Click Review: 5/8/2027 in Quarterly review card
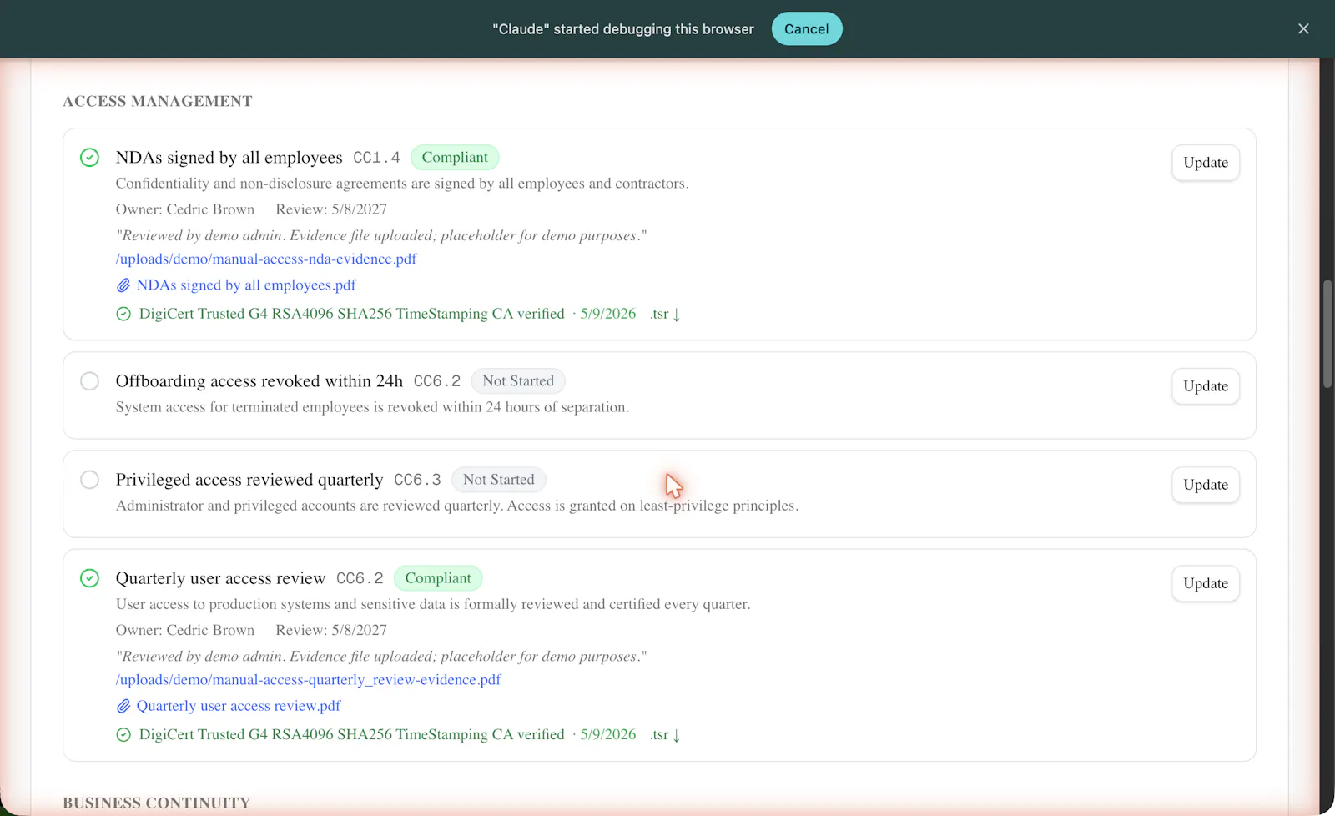The height and width of the screenshot is (816, 1335). point(331,630)
